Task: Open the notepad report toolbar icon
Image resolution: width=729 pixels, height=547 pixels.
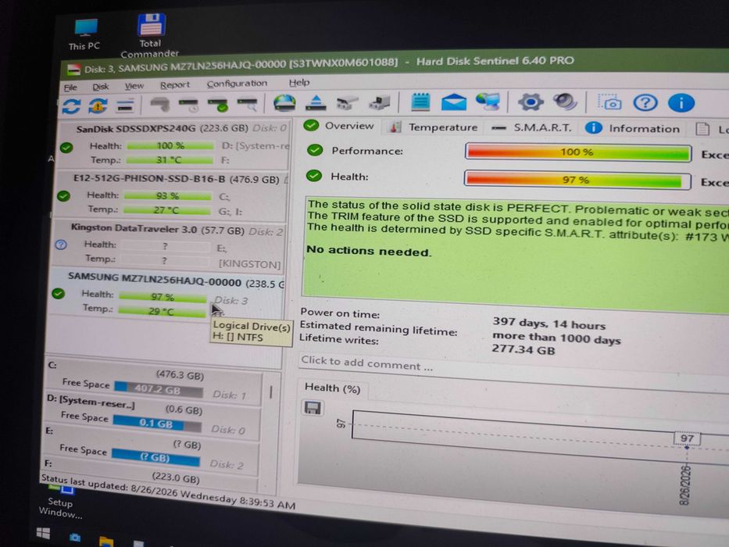Action: tap(420, 102)
